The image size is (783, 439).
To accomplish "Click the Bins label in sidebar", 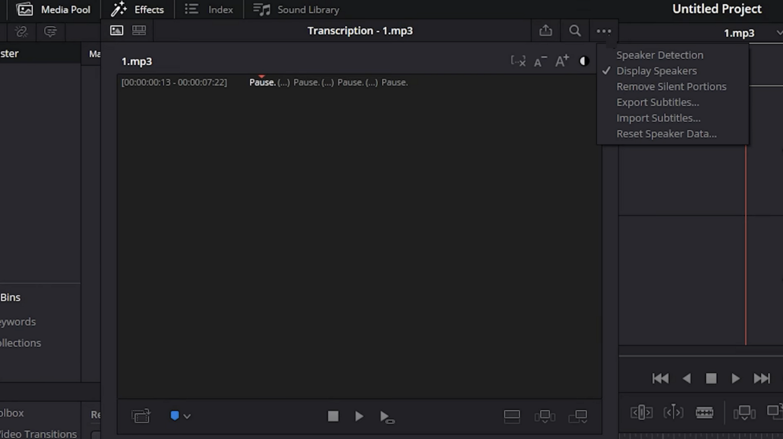I will [10, 297].
